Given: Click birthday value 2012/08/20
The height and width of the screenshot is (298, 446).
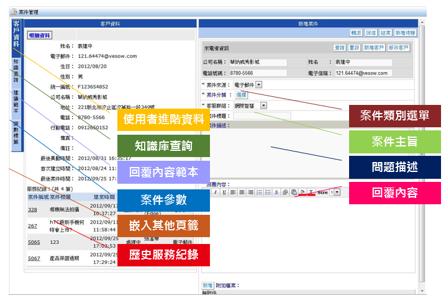Looking at the screenshot, I should point(92,66).
